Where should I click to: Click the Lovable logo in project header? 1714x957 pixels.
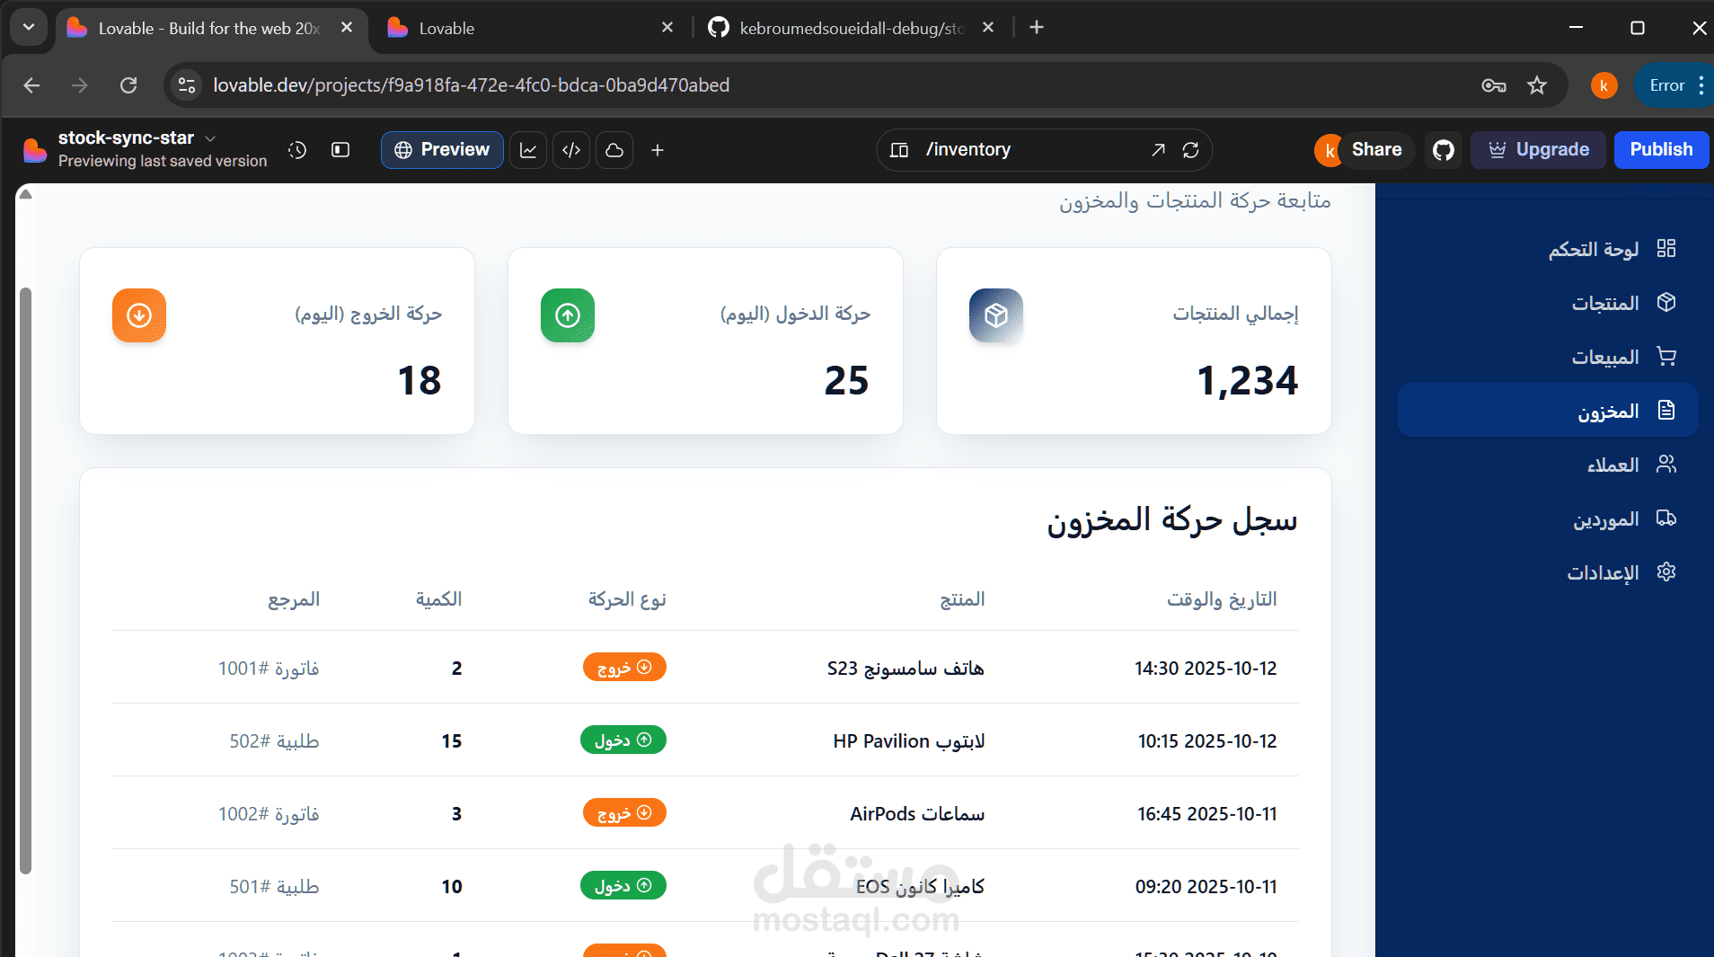[x=34, y=150]
